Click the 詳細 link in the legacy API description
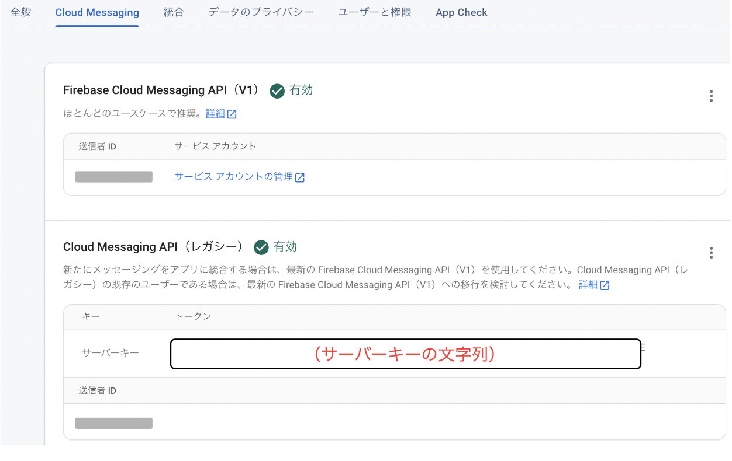Image resolution: width=732 pixels, height=461 pixels. pyautogui.click(x=588, y=285)
